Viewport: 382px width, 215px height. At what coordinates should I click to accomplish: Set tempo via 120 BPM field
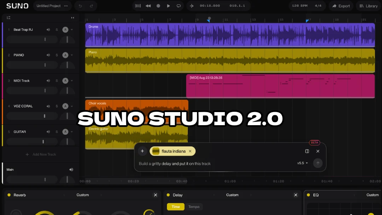[x=300, y=6]
